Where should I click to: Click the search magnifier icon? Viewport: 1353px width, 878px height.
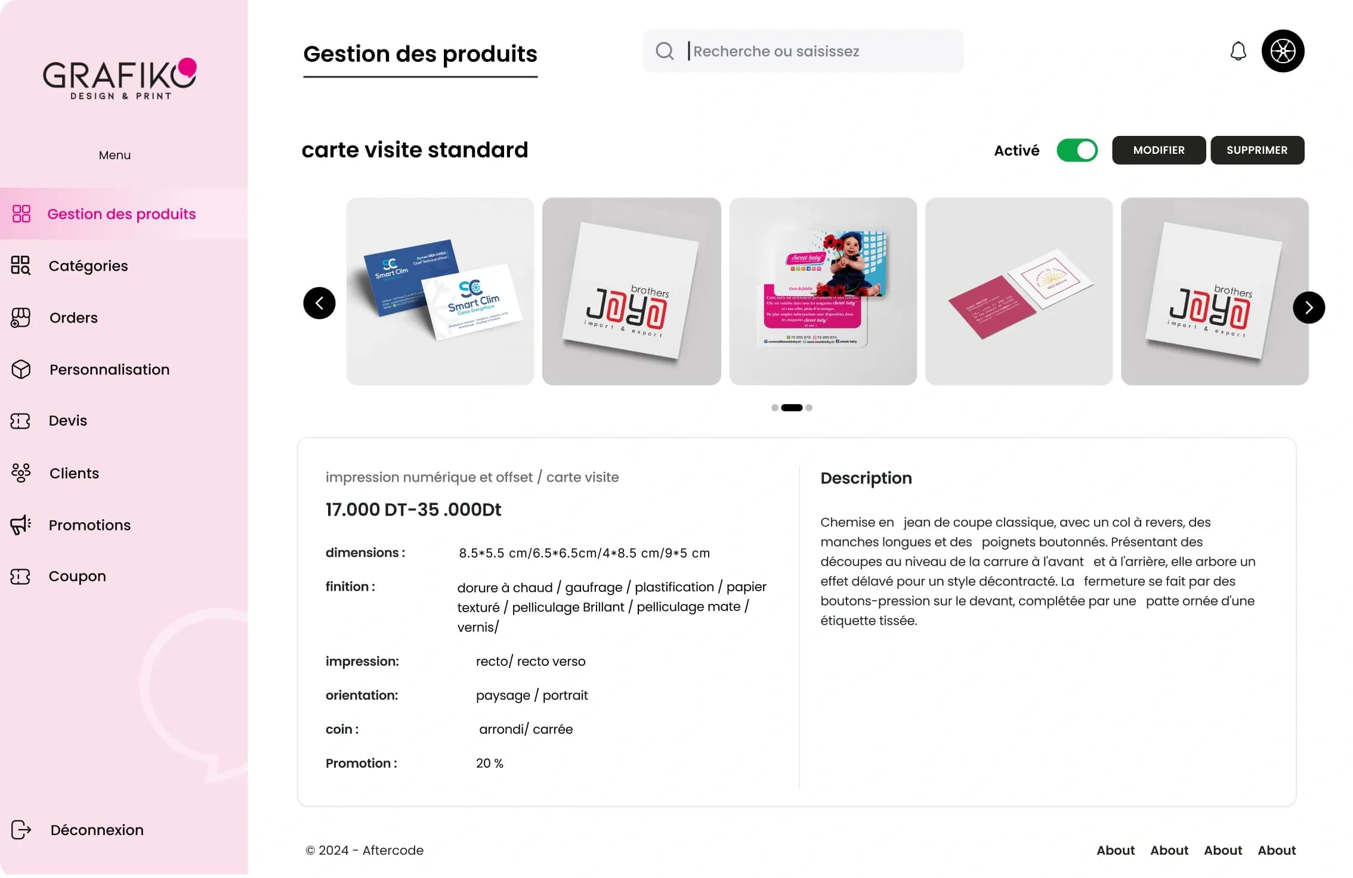click(664, 51)
